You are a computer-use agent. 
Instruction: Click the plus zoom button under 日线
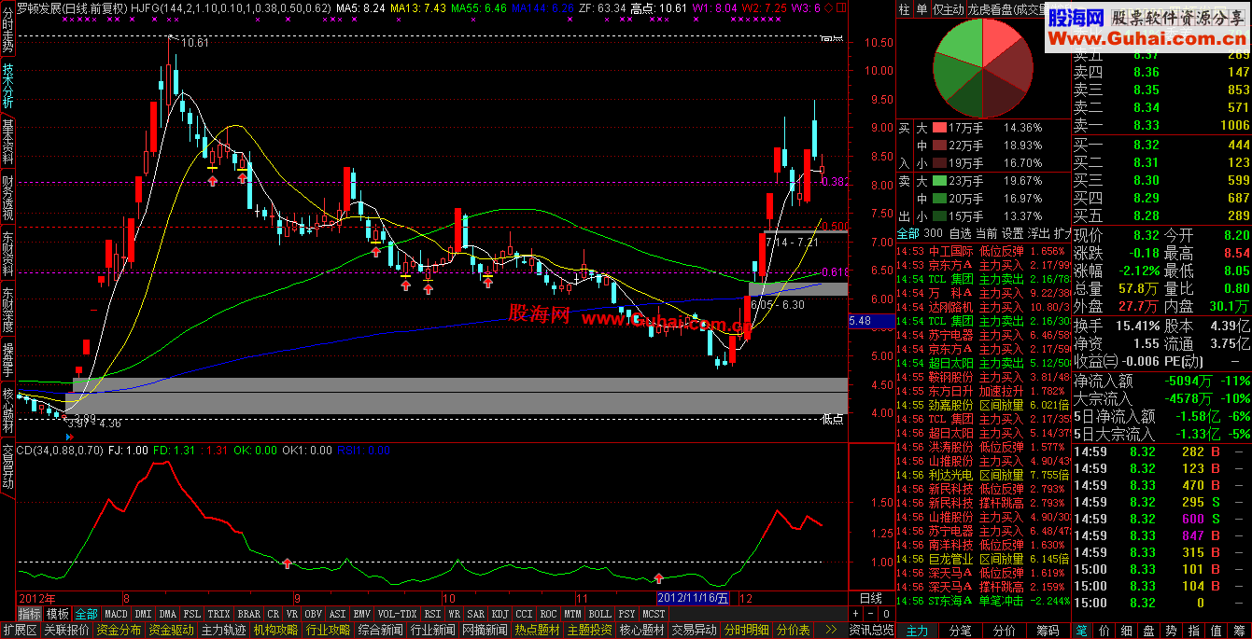click(855, 614)
